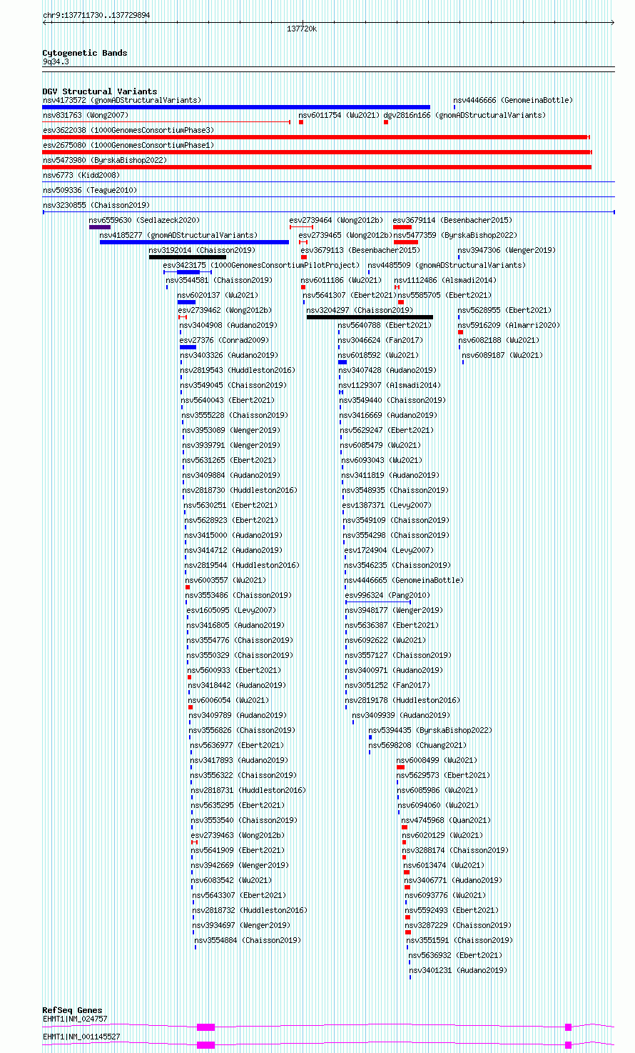The width and height of the screenshot is (635, 1053).
Task: Click the nsv6559630 Sedlazeck2020 purple bar
Action: (100, 227)
